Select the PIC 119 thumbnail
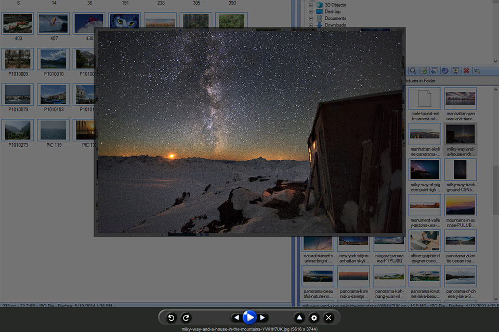Viewport: 499px width, 332px height. point(54,130)
